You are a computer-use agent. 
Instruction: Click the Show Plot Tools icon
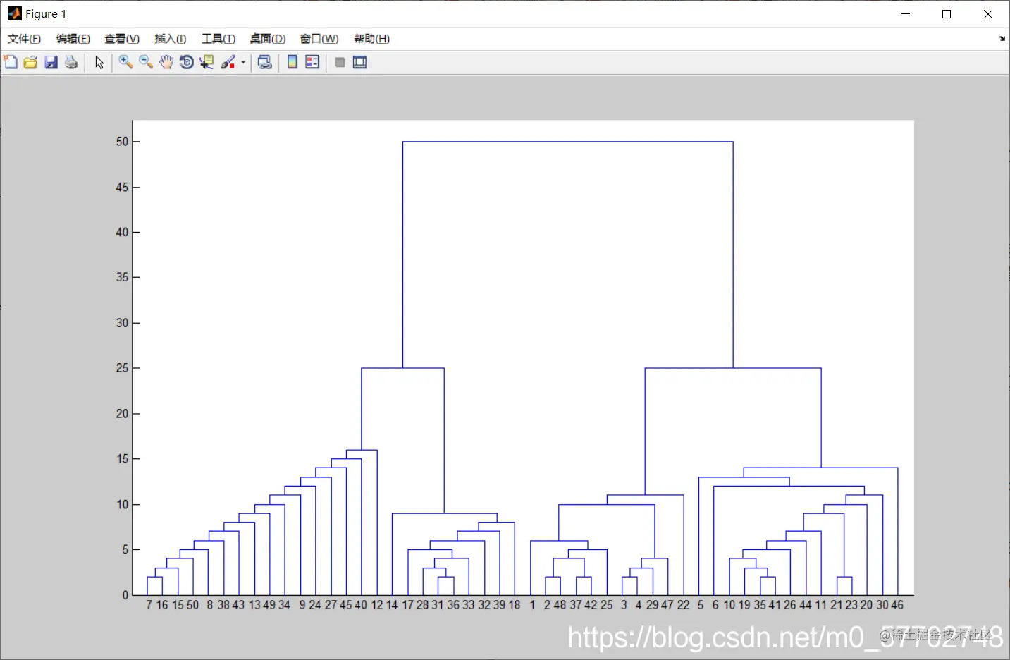(x=360, y=62)
